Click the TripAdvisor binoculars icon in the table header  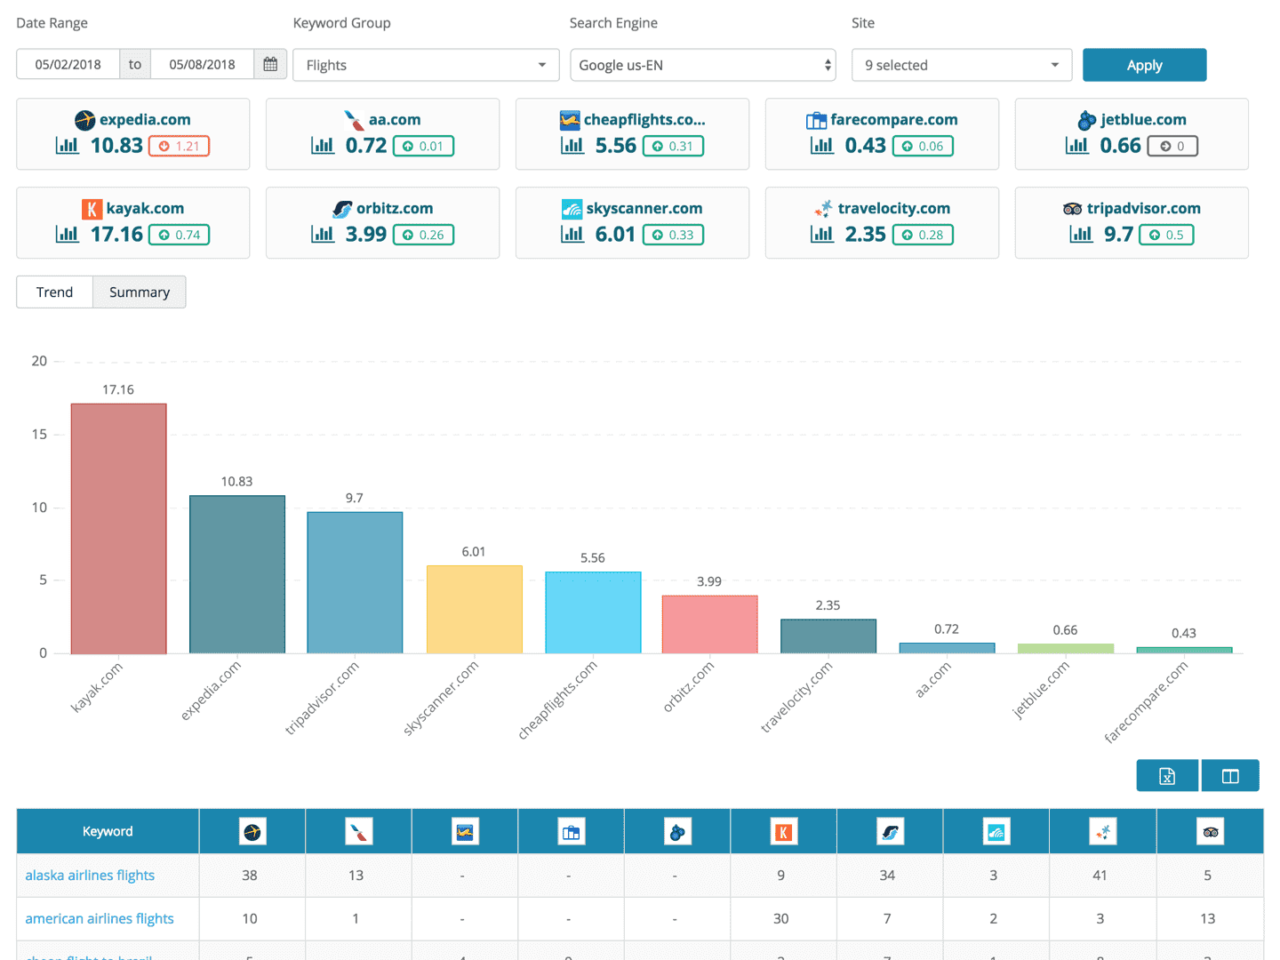(x=1209, y=830)
